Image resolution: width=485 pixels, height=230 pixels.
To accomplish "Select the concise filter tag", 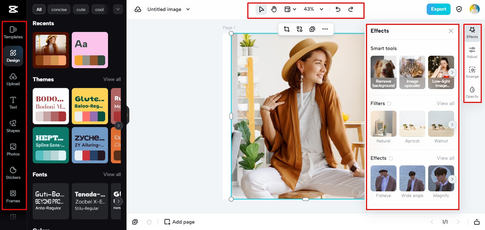I will 59,9.
